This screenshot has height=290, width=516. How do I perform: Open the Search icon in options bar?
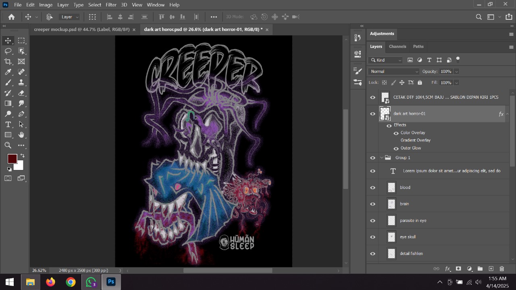click(479, 17)
